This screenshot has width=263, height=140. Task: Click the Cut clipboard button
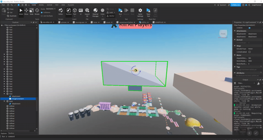click(10, 12)
